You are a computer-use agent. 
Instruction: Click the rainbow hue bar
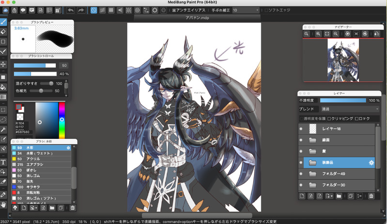point(62,120)
